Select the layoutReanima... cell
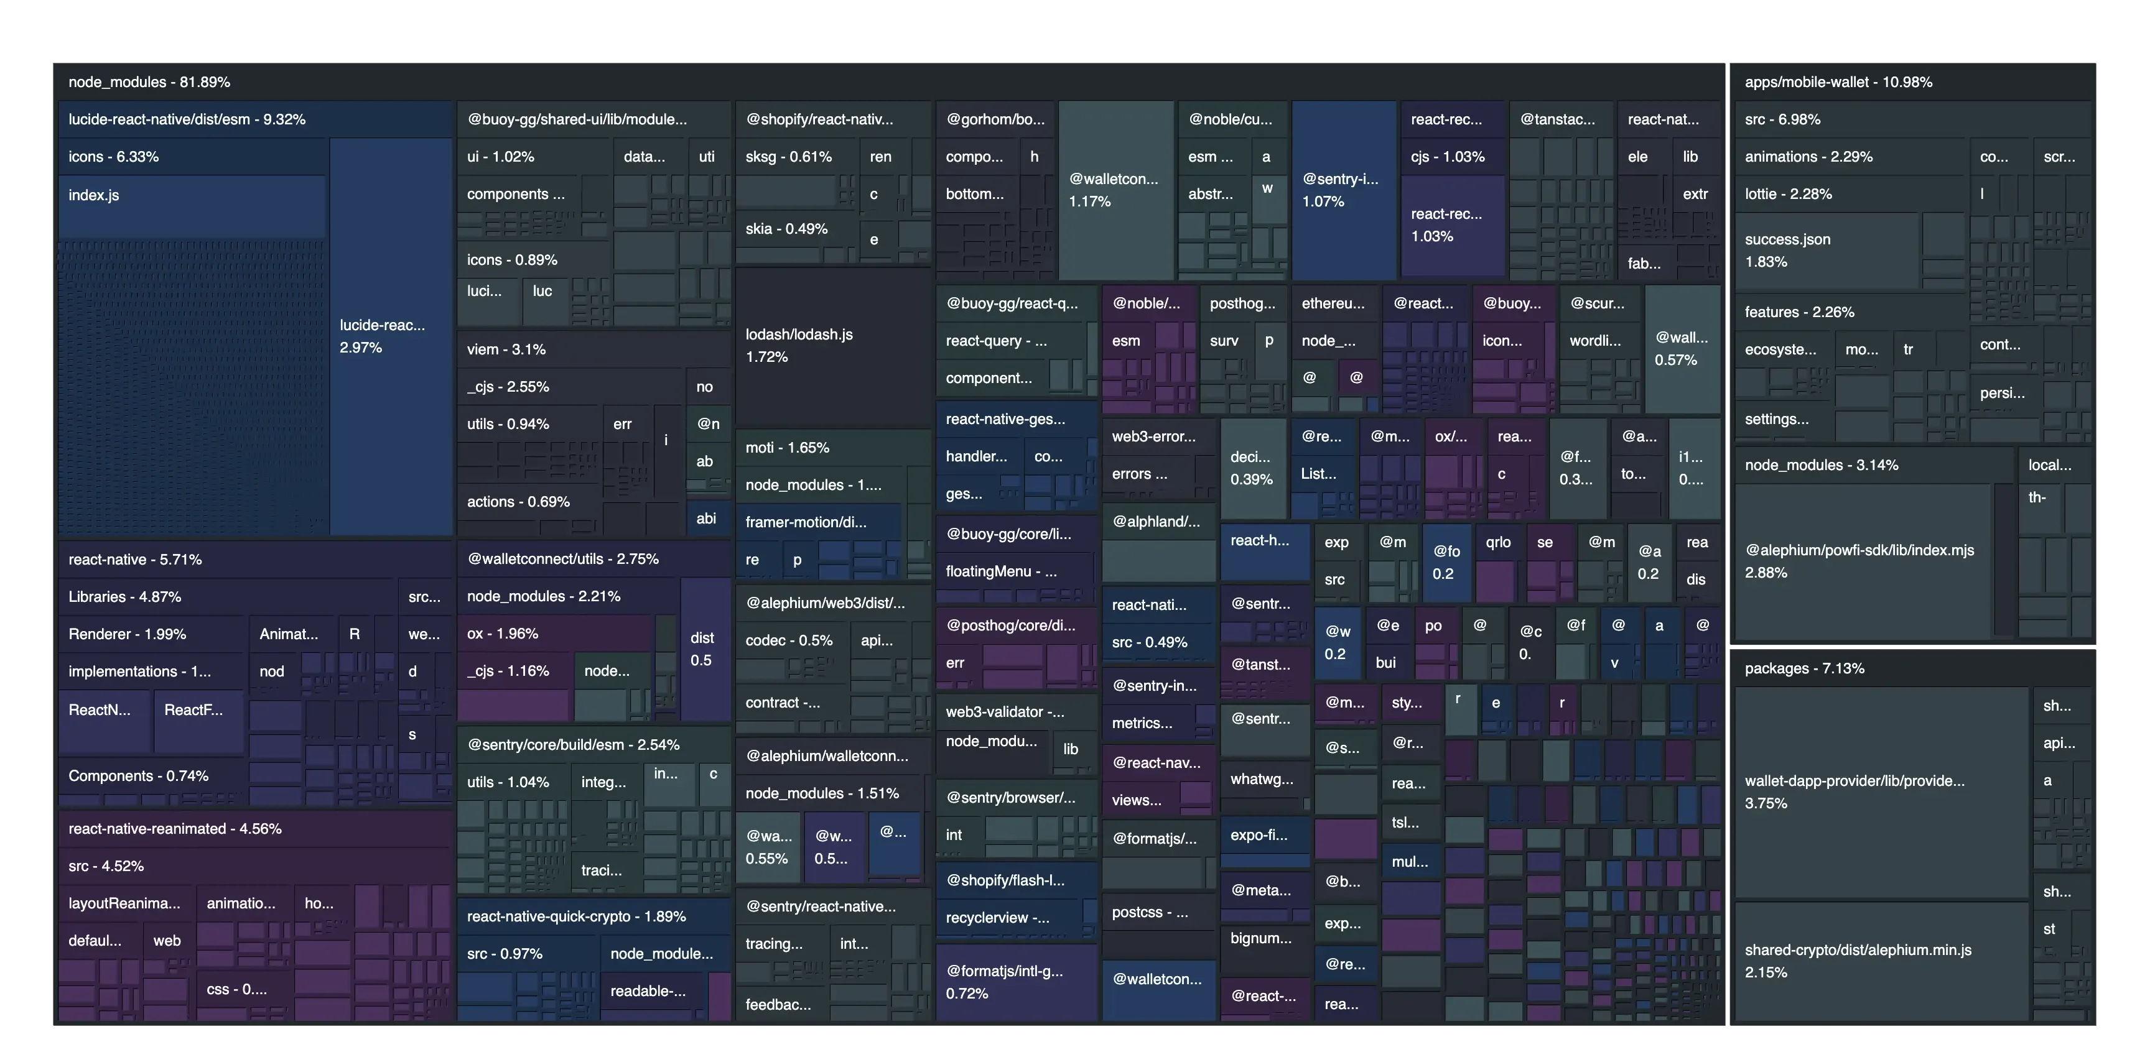 (x=125, y=903)
